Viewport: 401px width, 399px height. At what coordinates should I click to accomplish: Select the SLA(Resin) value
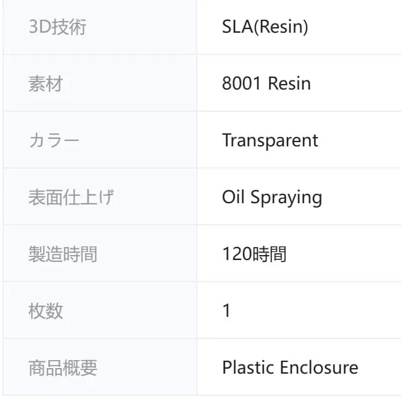coord(265,27)
